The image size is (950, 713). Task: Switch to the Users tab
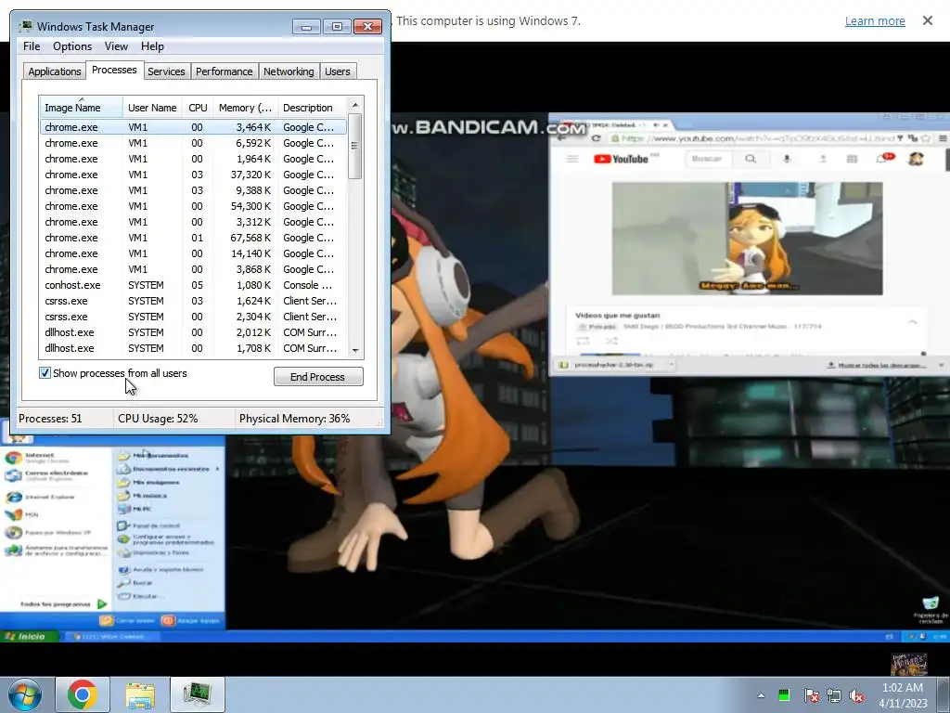pos(338,71)
